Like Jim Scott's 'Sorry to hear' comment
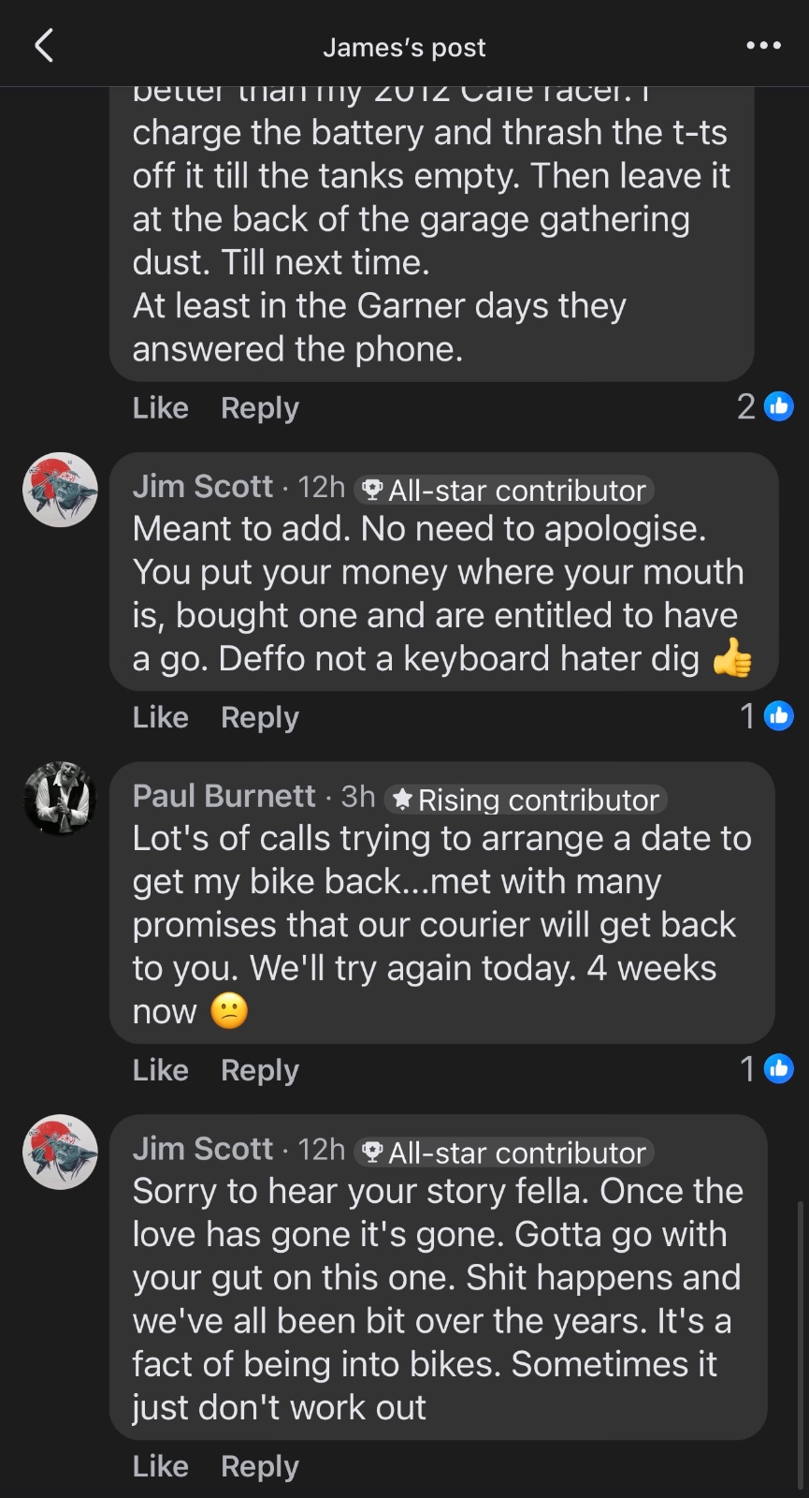This screenshot has width=809, height=1498. [161, 1466]
